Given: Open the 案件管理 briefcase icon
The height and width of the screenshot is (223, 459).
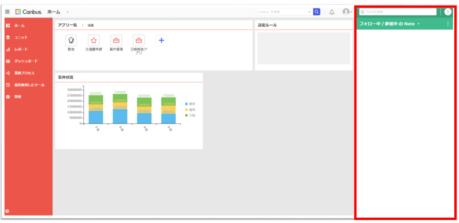Looking at the screenshot, I should [116, 40].
